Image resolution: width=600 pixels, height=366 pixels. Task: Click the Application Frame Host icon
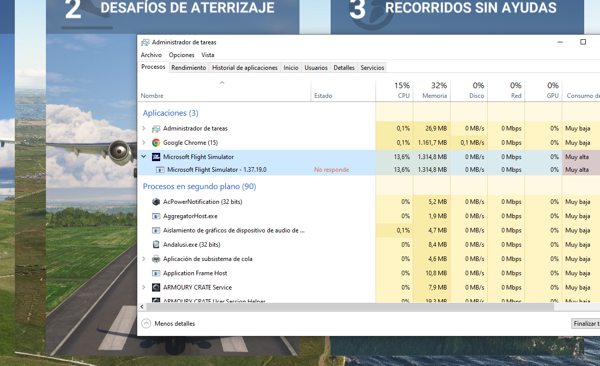[x=156, y=273]
